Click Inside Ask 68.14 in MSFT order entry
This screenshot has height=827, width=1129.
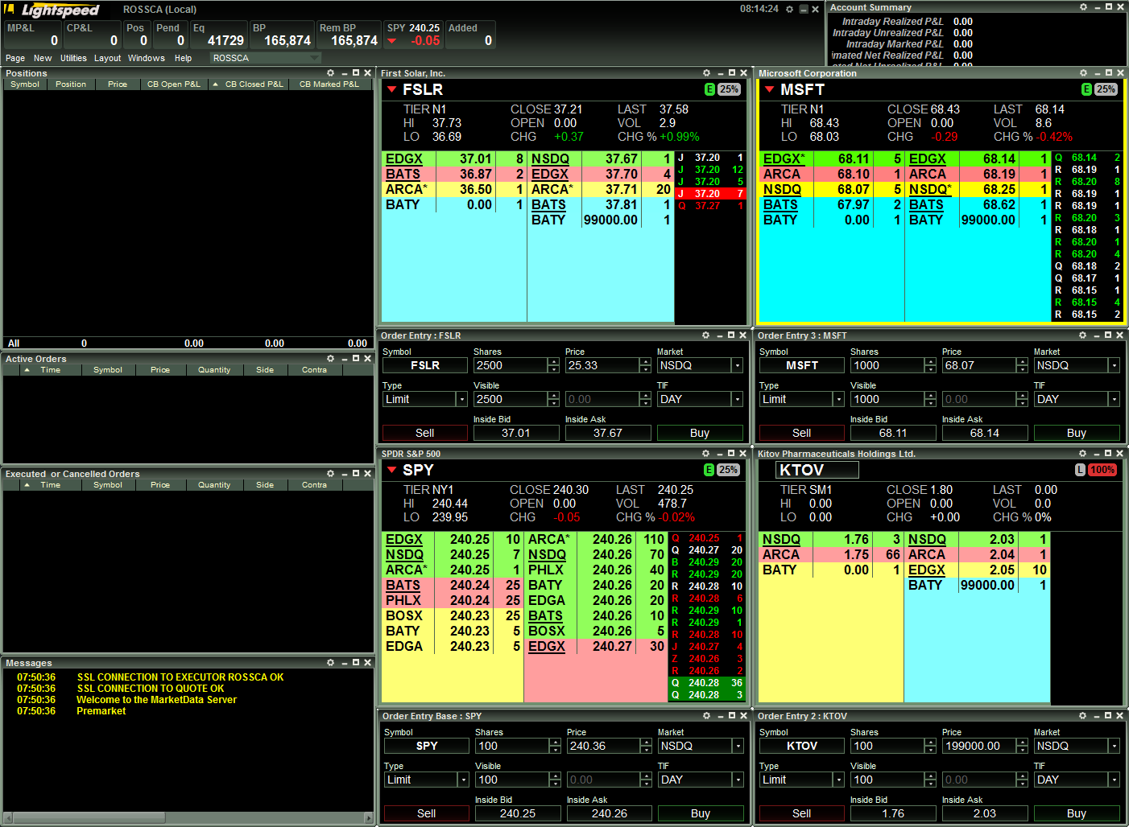(985, 433)
